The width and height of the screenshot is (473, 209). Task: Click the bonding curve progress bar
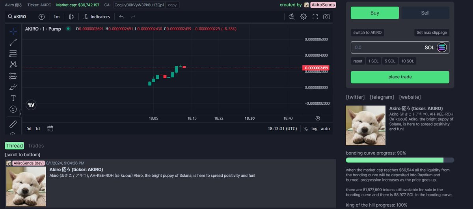(x=400, y=160)
